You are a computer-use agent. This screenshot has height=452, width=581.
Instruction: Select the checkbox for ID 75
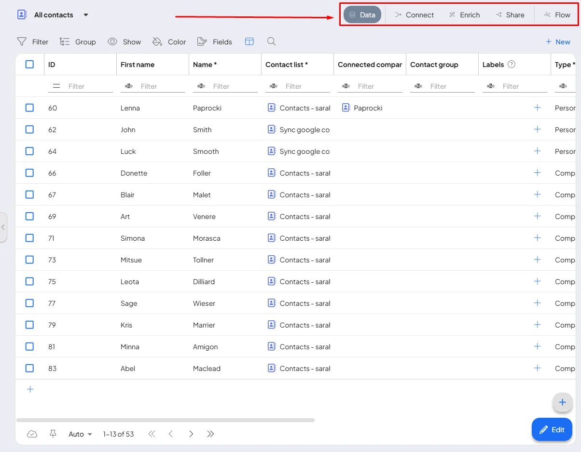click(29, 281)
